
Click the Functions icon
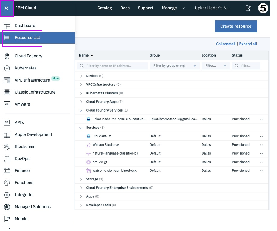(x=7, y=183)
